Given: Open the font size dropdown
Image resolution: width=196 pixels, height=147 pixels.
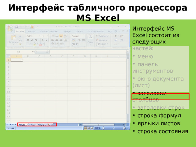Looking at the screenshot, I should (x=47, y=36).
